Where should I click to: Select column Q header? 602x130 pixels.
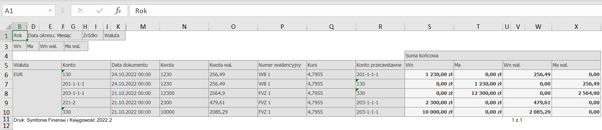pos(331,26)
